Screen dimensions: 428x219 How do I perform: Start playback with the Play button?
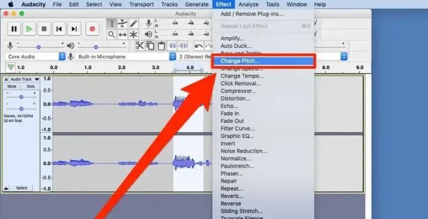tap(29, 29)
